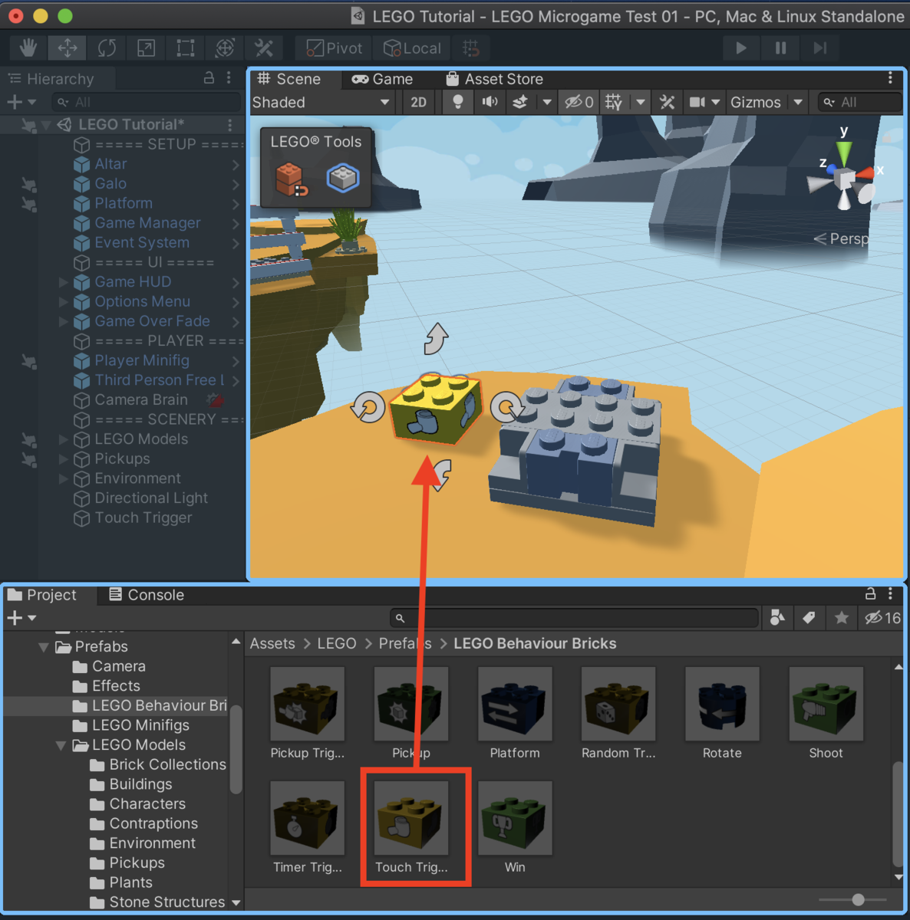Screen dimensions: 910x920
Task: Select the Rotate tool in toolbar
Action: (x=107, y=48)
